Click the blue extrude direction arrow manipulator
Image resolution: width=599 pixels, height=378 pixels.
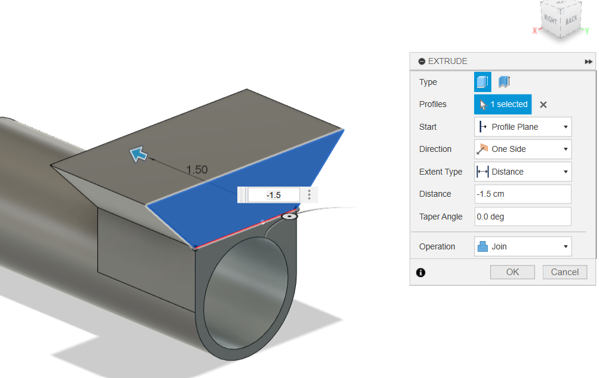[x=139, y=156]
